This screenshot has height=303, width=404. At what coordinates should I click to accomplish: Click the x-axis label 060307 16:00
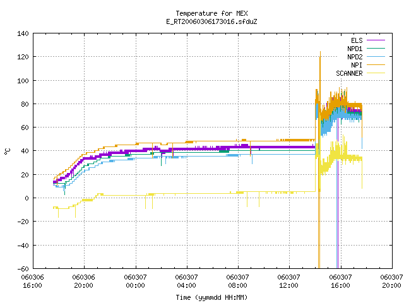[x=340, y=282]
